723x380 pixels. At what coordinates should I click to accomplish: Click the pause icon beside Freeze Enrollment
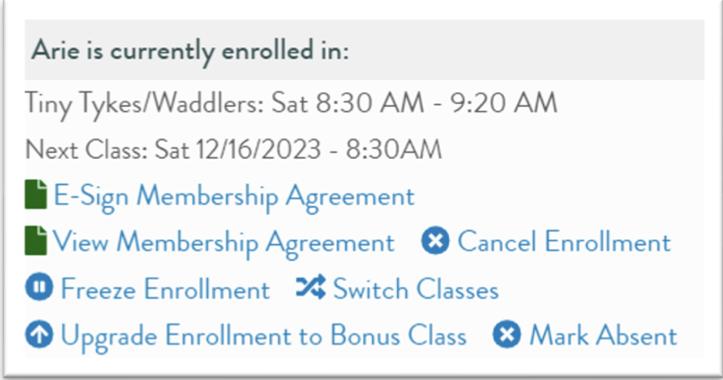(x=39, y=288)
